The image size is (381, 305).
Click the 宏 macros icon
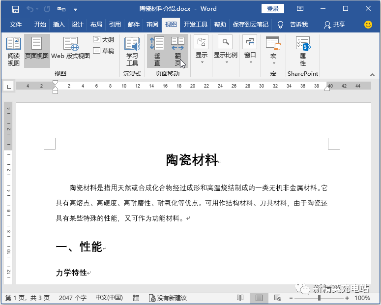pos(273,43)
